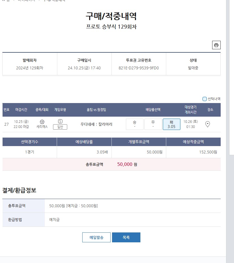Viewport: 234px width, 263px height.
Task: Click the 세리에A league label
Action: click(42, 127)
